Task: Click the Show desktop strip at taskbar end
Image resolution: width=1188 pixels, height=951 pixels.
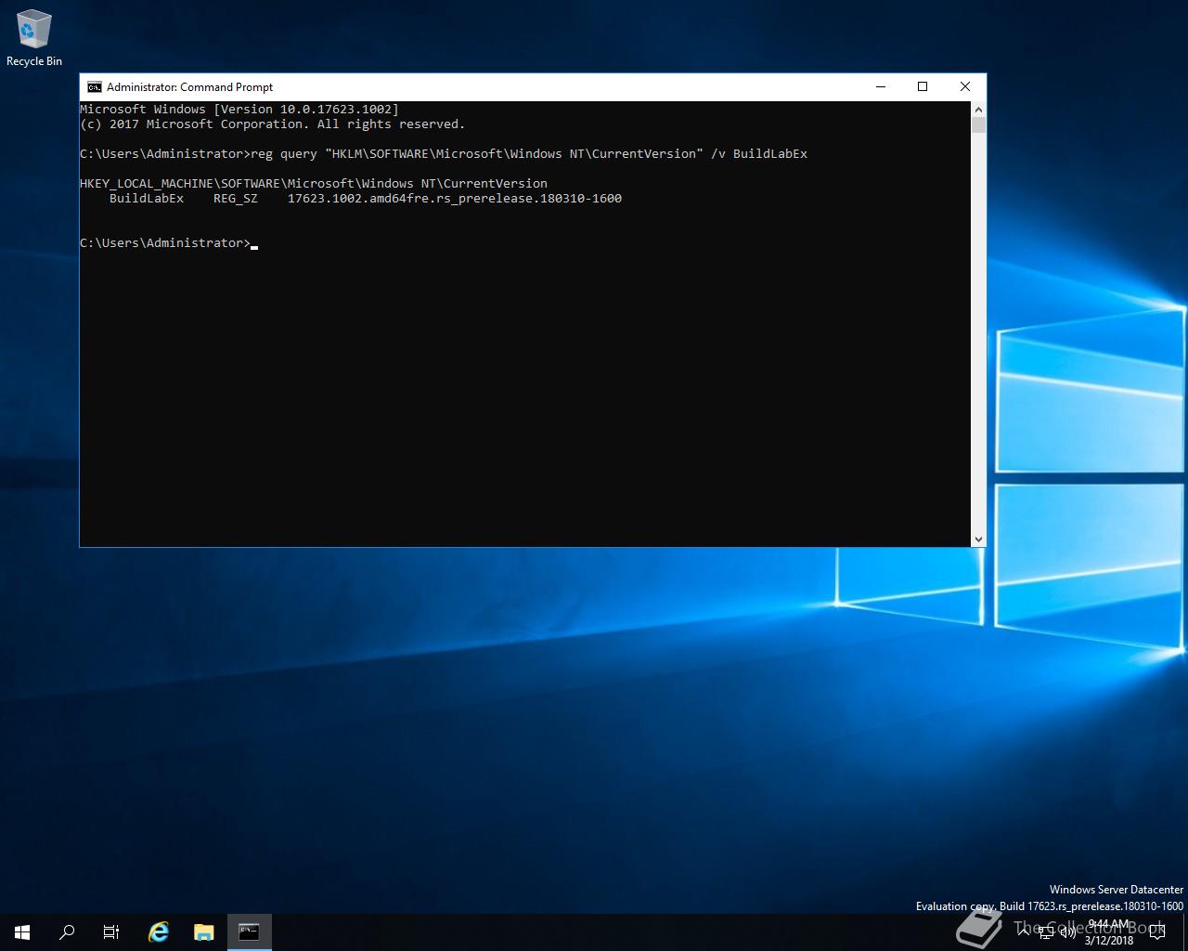Action: point(1185,932)
